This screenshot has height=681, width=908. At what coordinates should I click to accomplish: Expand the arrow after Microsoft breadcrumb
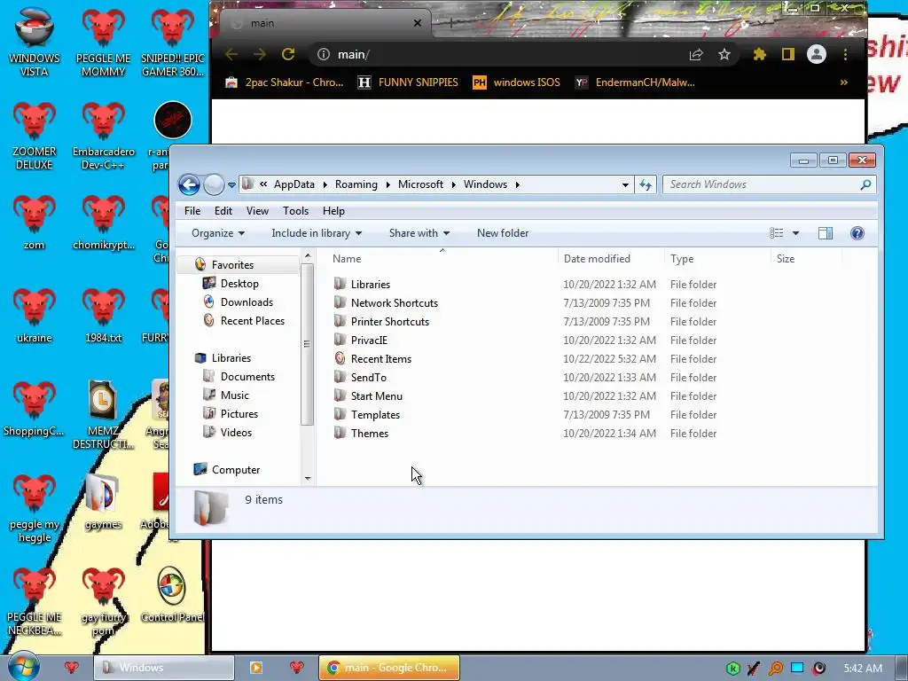(453, 184)
